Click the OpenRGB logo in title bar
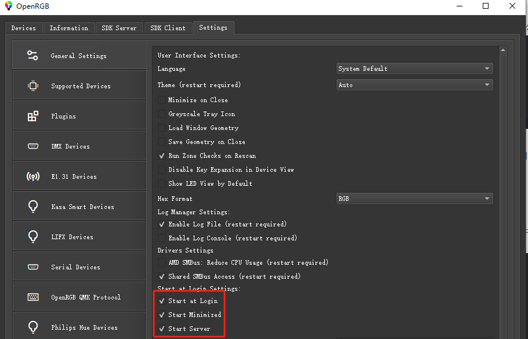This screenshot has width=528, height=339. click(9, 6)
